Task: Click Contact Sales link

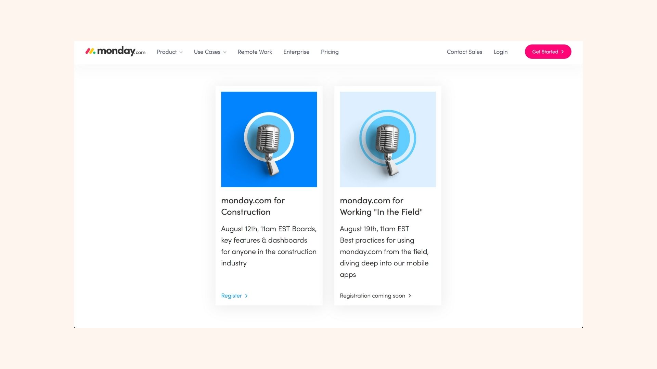Action: point(464,52)
